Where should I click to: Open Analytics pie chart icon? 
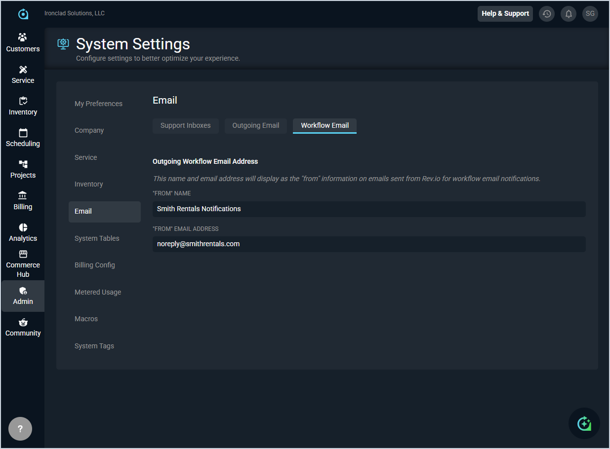point(23,227)
